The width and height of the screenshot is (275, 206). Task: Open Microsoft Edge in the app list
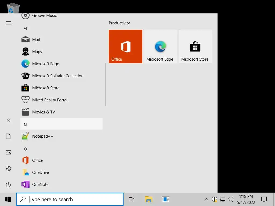point(61,64)
